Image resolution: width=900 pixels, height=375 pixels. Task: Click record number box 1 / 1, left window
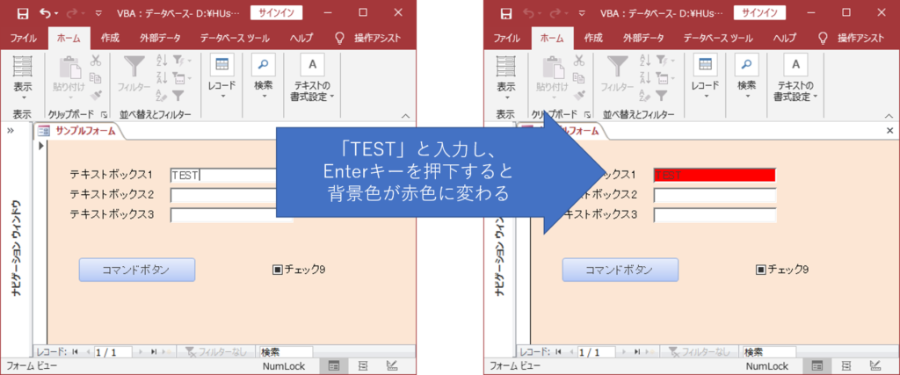click(112, 352)
